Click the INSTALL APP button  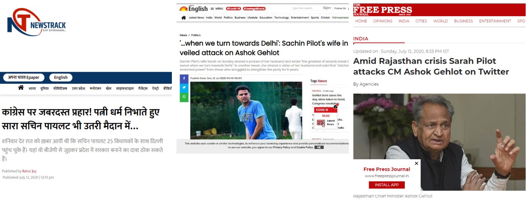tap(387, 185)
